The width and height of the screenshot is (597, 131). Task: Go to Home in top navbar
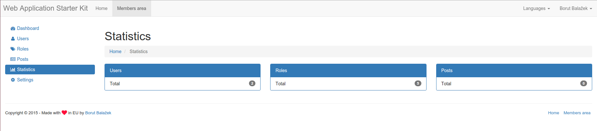click(101, 8)
